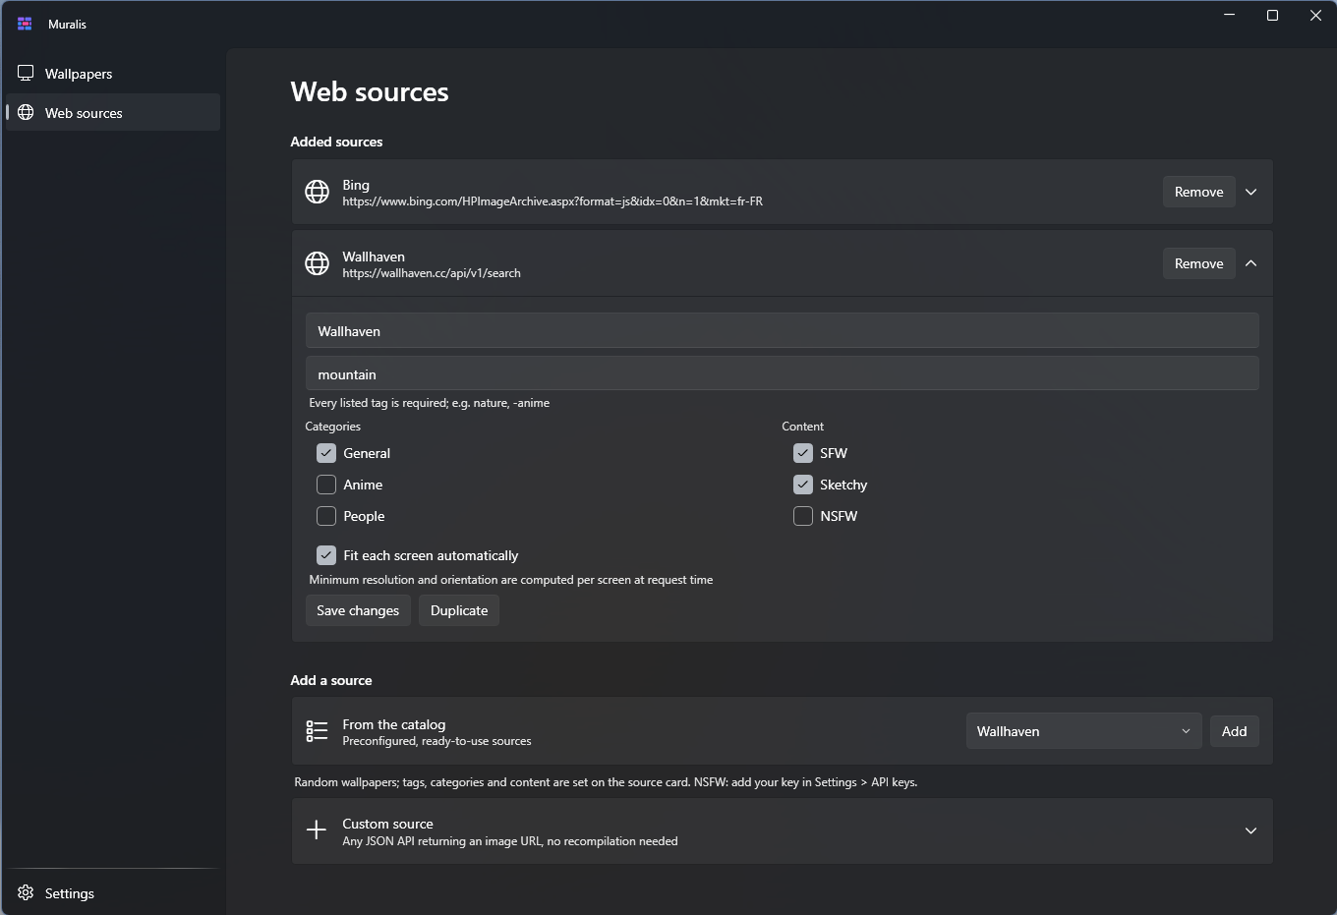Click the Wallhaven name input field
The height and width of the screenshot is (915, 1337).
782,331
